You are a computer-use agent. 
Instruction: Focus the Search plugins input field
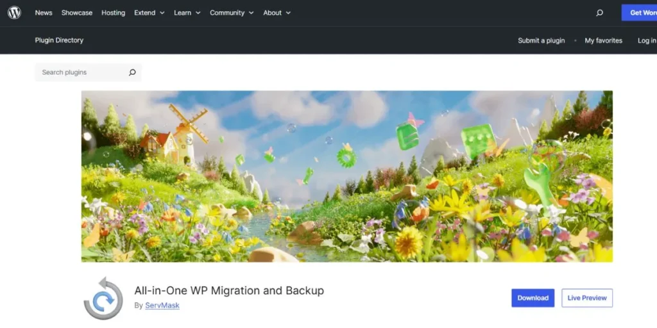(x=89, y=72)
